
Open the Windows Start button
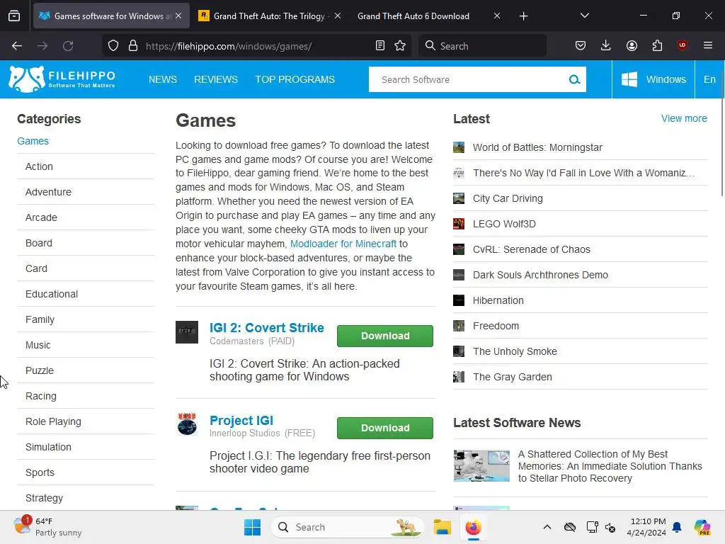pos(253,527)
